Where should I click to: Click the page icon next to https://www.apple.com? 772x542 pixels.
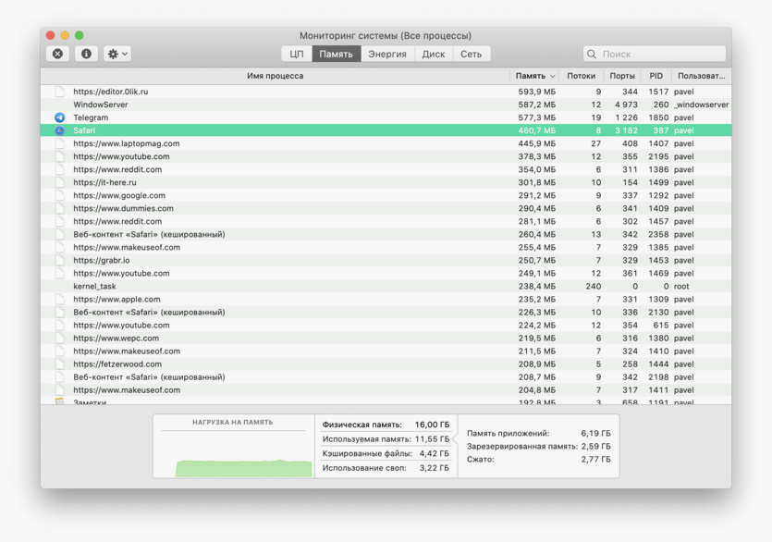[60, 299]
